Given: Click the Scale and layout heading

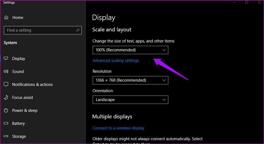Looking at the screenshot, I should coord(112,29).
